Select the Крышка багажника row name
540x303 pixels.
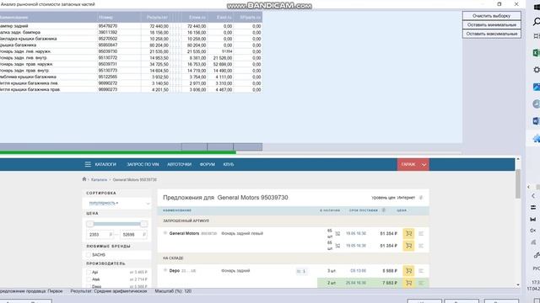click(18, 45)
